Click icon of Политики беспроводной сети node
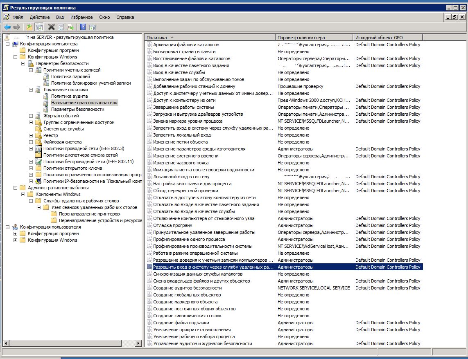468x359 pixels. click(38, 162)
